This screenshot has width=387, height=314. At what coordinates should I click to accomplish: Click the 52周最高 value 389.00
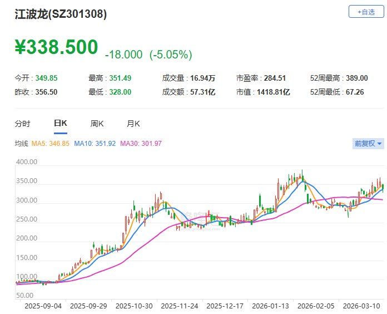357,78
